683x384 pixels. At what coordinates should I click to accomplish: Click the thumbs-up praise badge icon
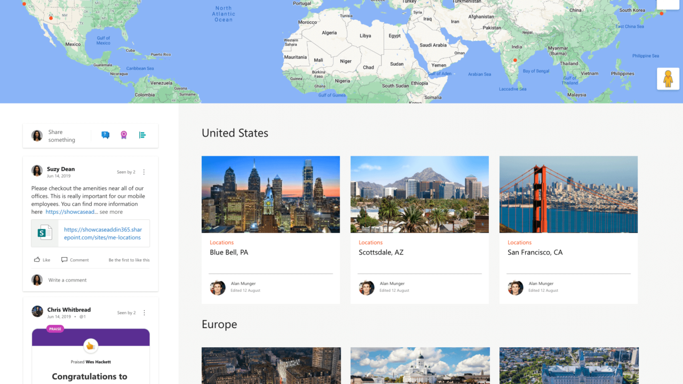pos(91,346)
